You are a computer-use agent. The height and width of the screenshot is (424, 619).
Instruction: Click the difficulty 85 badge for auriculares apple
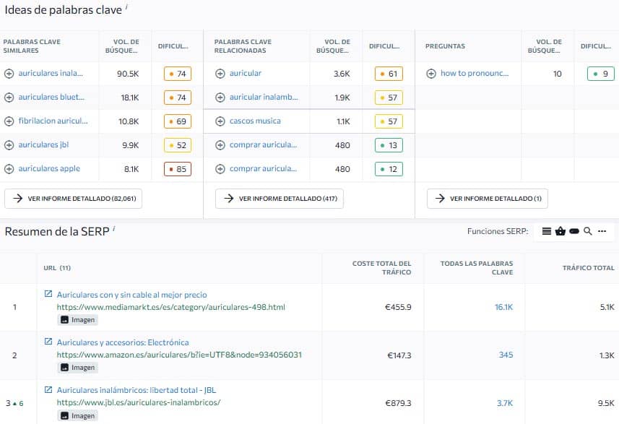[x=177, y=169]
